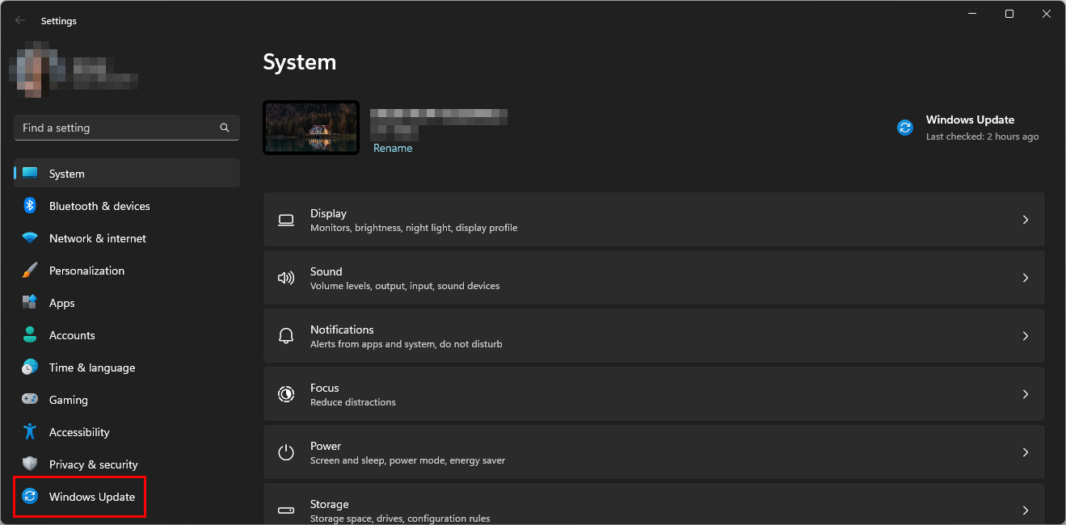Select Time & language in sidebar
This screenshot has width=1066, height=525.
[91, 367]
